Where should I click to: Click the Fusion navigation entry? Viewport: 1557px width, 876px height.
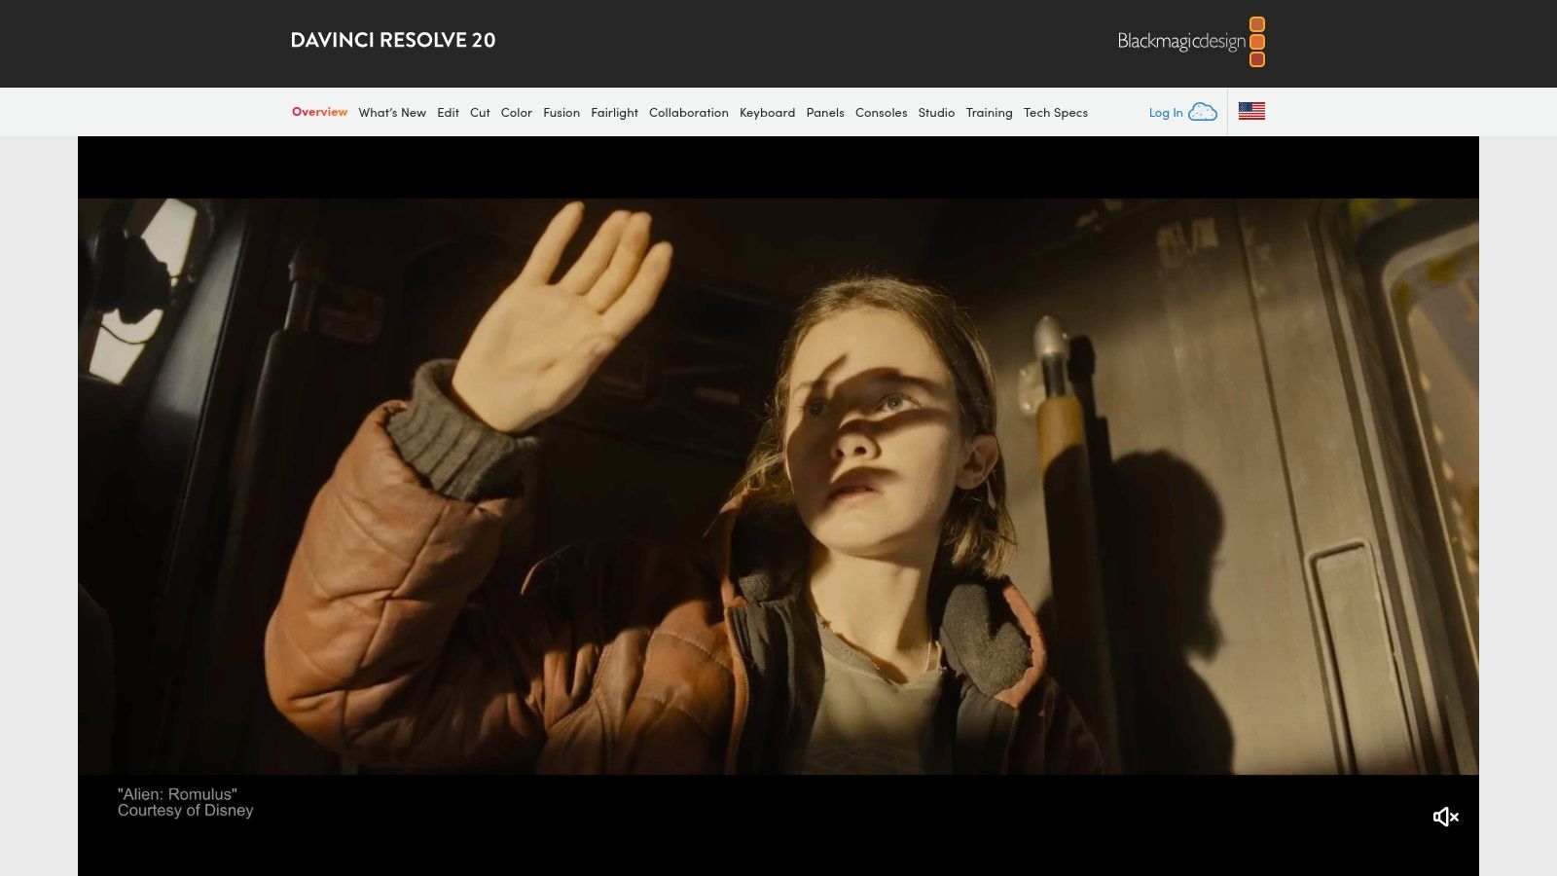pyautogui.click(x=561, y=112)
